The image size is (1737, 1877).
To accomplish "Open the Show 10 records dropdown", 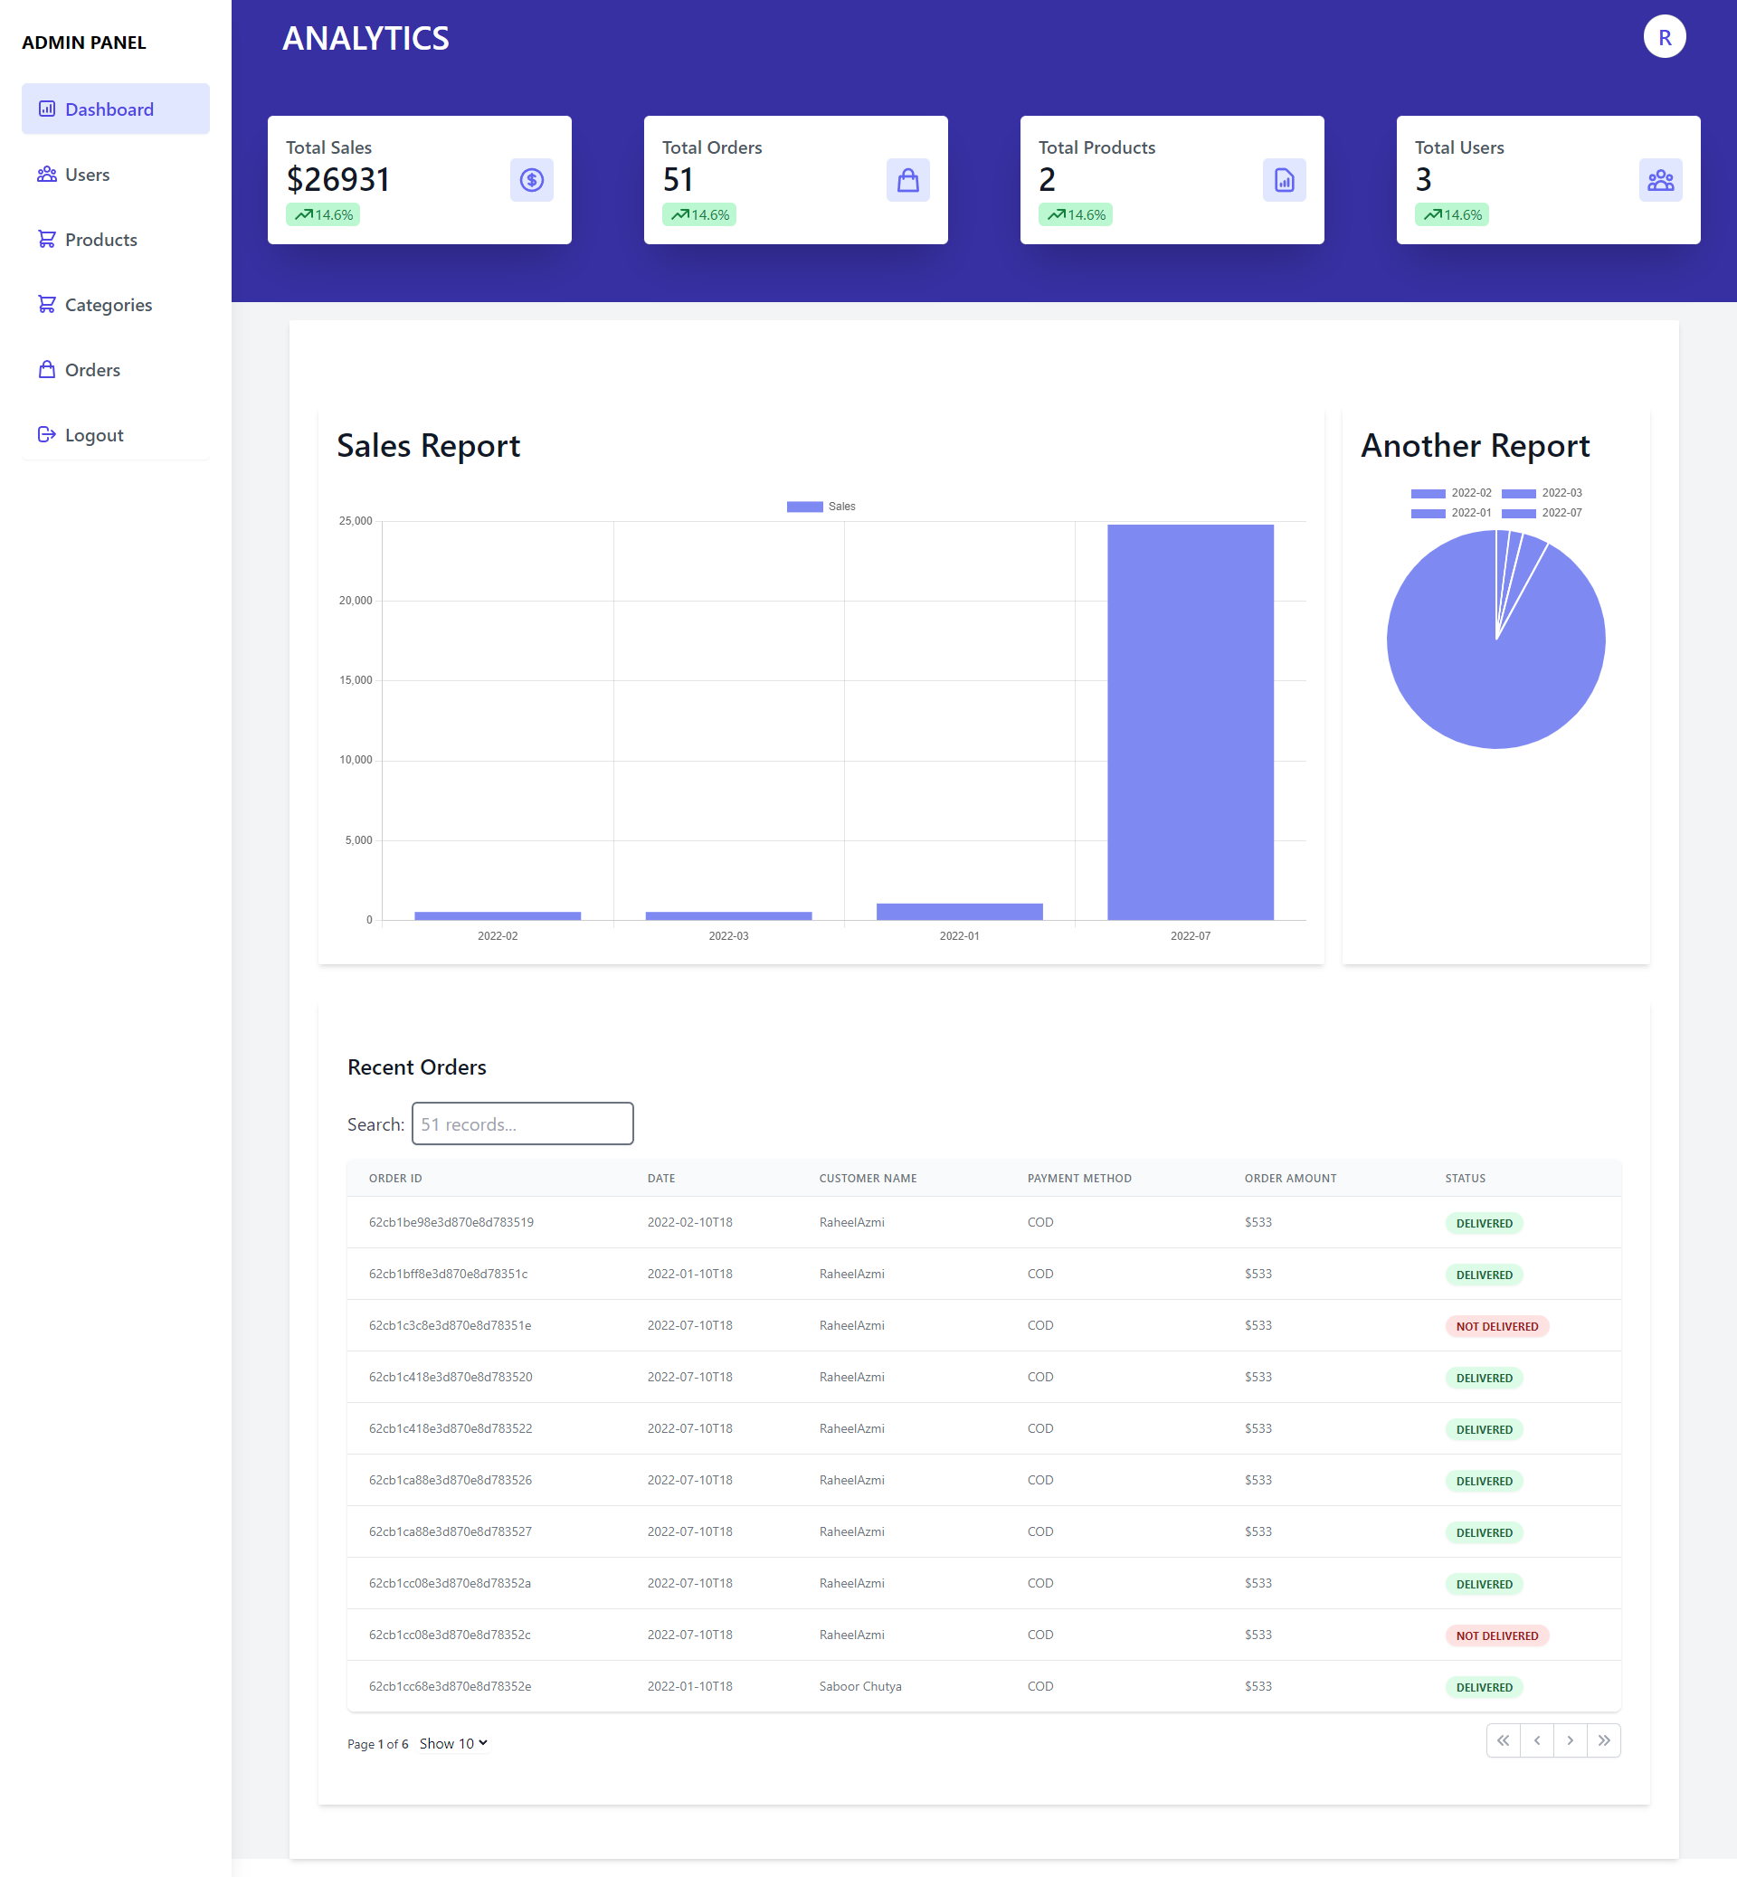I will coord(453,1742).
